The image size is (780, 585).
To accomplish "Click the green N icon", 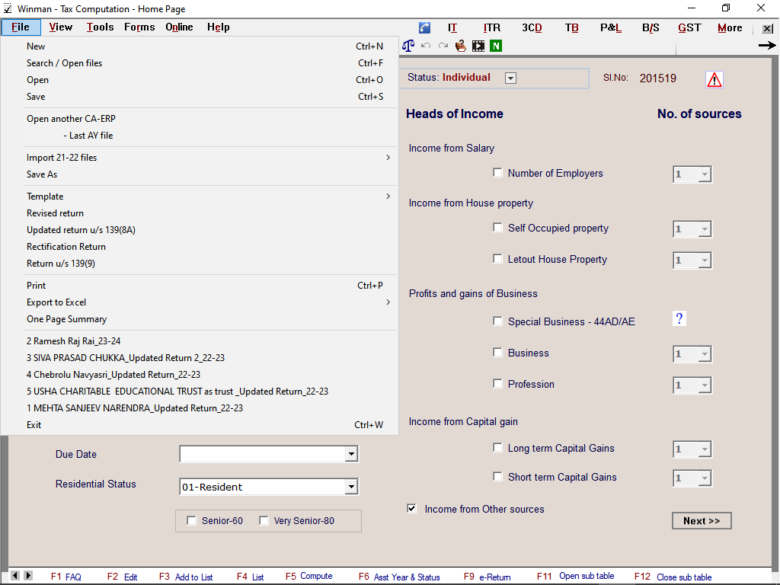I will pyautogui.click(x=496, y=46).
